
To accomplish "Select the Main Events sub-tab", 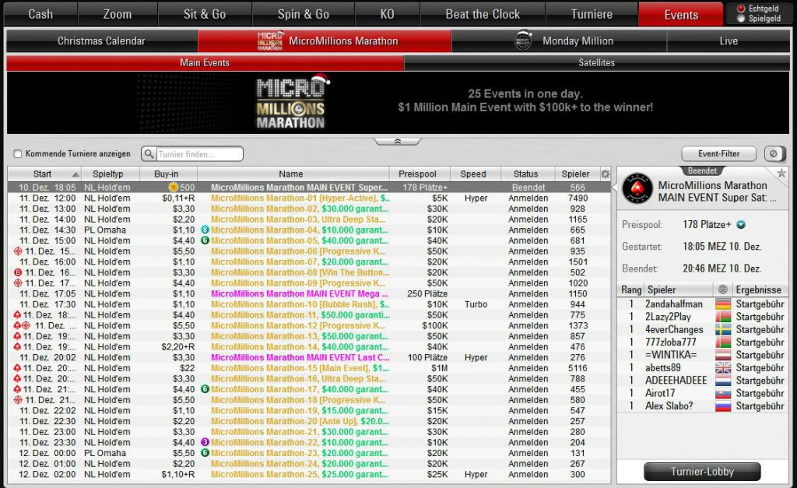I will pos(205,62).
